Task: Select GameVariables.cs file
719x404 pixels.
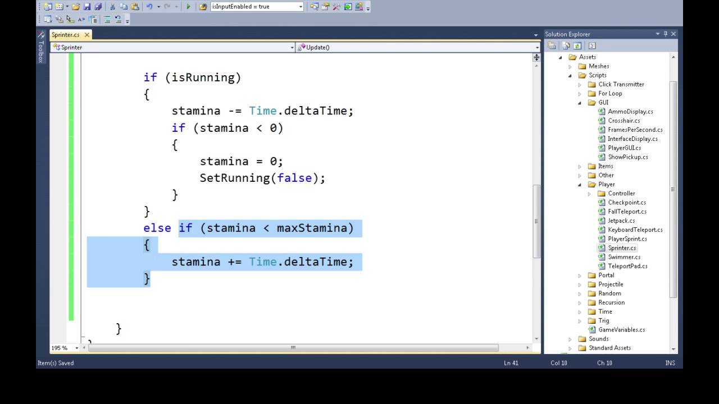Action: click(x=621, y=330)
